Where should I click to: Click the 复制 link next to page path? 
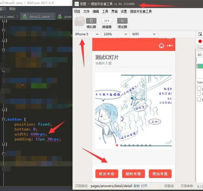pos(136,186)
